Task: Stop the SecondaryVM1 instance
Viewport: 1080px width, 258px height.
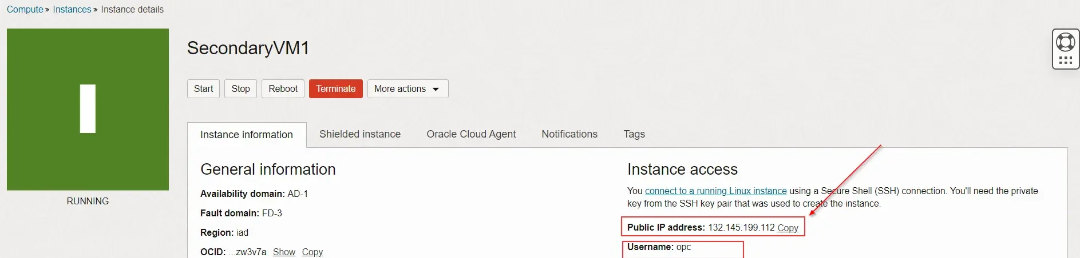Action: tap(240, 88)
